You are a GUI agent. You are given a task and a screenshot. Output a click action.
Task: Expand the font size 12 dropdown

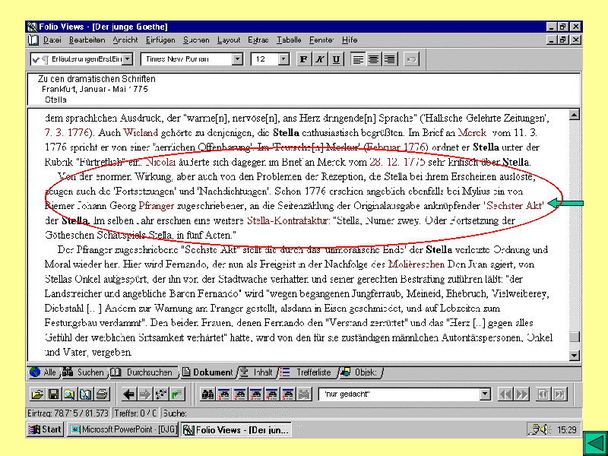[285, 59]
